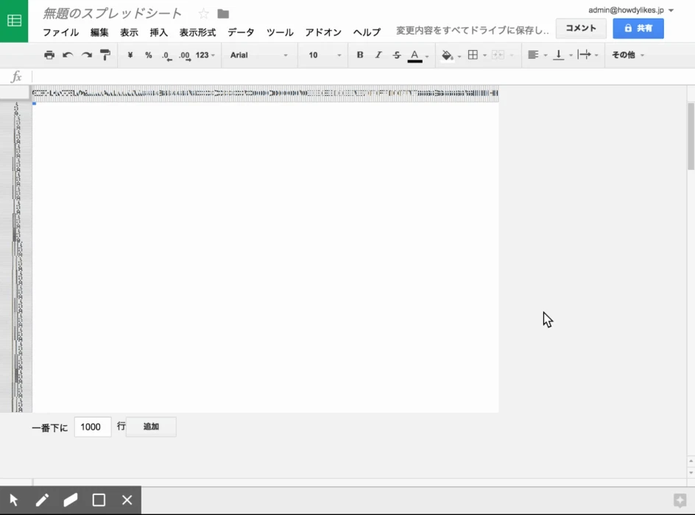The image size is (695, 515).
Task: Toggle bold formatting
Action: pos(360,55)
